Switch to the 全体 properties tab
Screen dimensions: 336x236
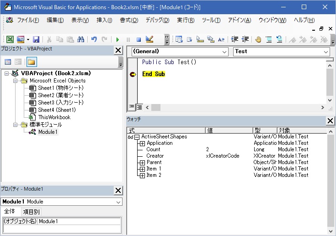point(10,211)
